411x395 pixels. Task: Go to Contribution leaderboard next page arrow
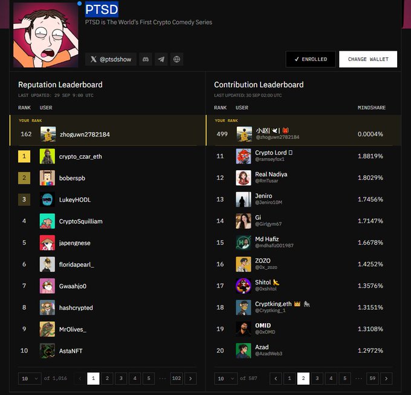tap(386, 379)
